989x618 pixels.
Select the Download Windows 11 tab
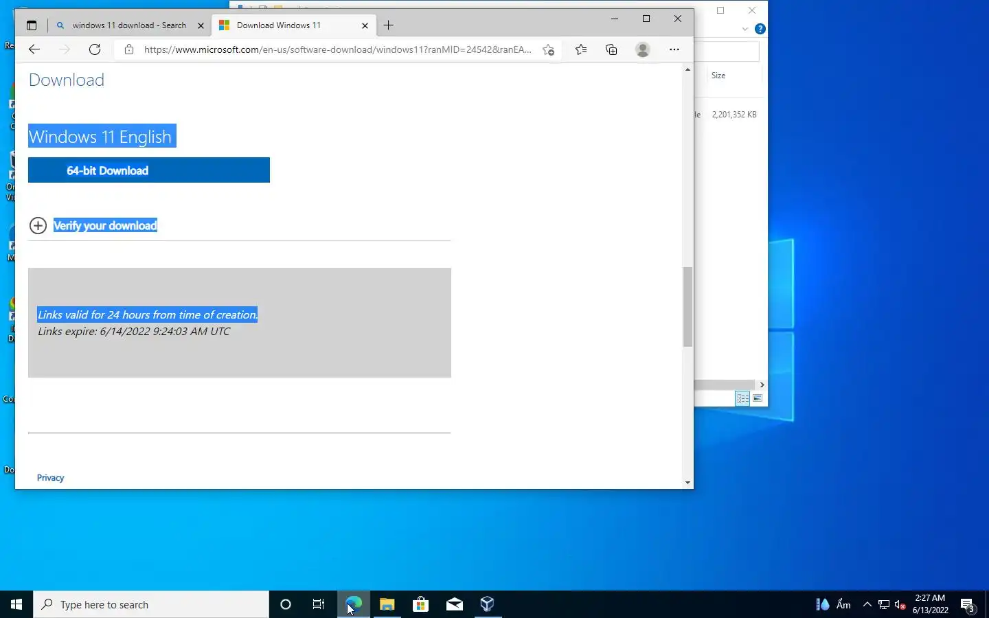point(294,25)
